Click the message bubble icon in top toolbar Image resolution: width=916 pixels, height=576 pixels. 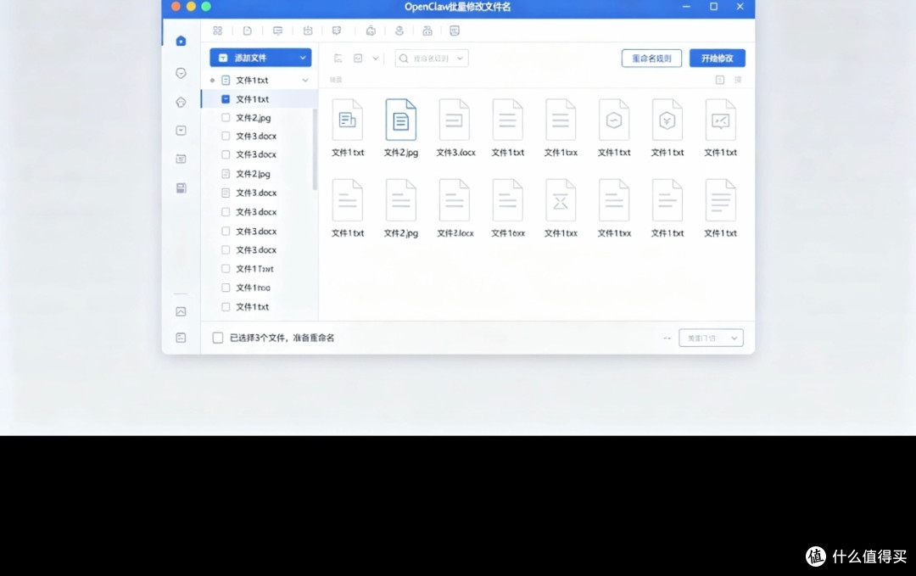click(x=277, y=31)
